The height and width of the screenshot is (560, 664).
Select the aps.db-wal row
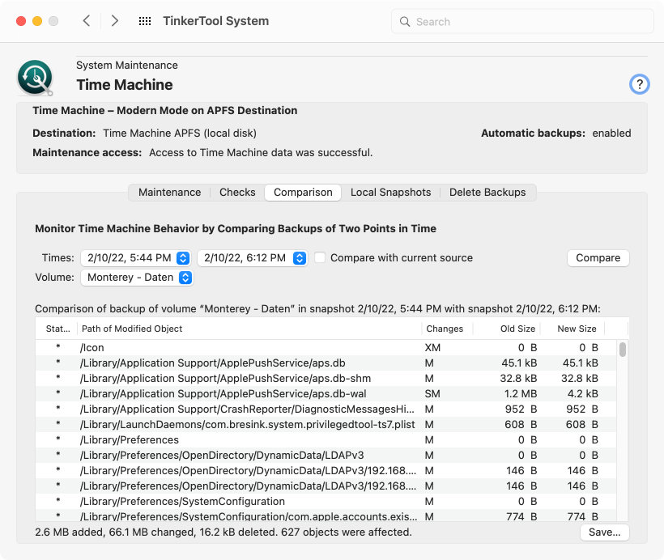(x=326, y=393)
